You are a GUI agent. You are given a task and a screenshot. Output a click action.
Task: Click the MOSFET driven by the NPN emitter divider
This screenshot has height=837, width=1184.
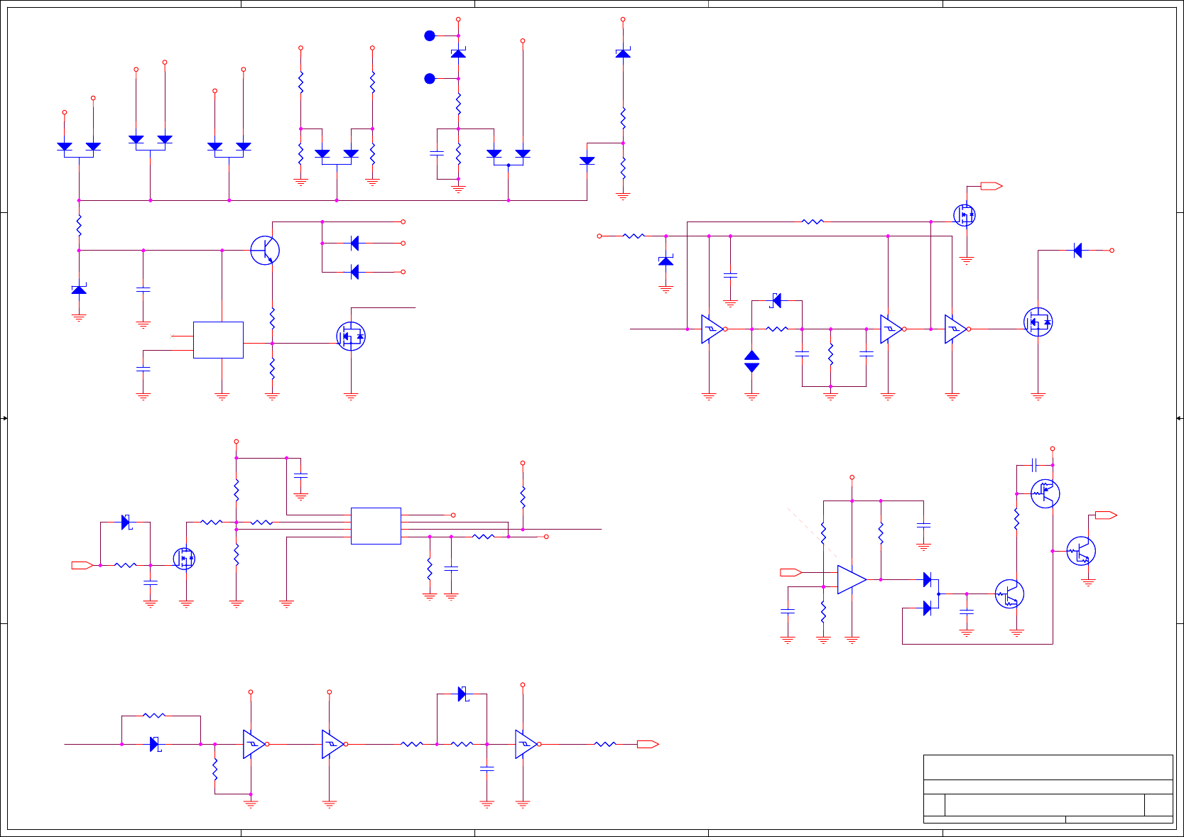click(350, 337)
